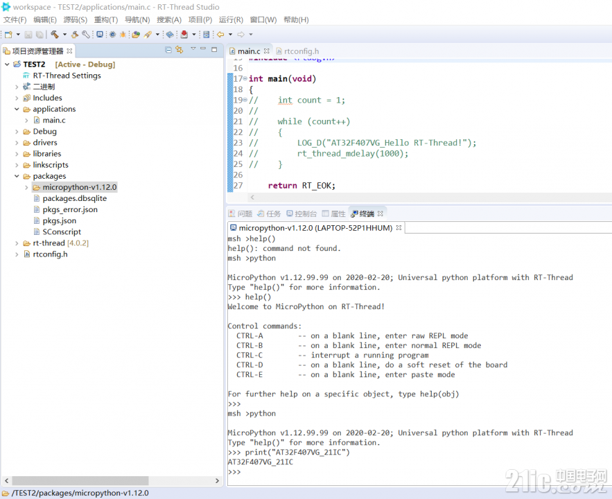
Task: Click the blue monitor terminal toolbar icon
Action: [100, 35]
